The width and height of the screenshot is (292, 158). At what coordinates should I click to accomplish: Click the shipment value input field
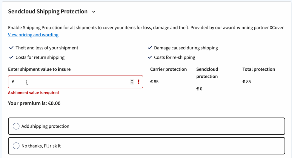pyautogui.click(x=76, y=82)
